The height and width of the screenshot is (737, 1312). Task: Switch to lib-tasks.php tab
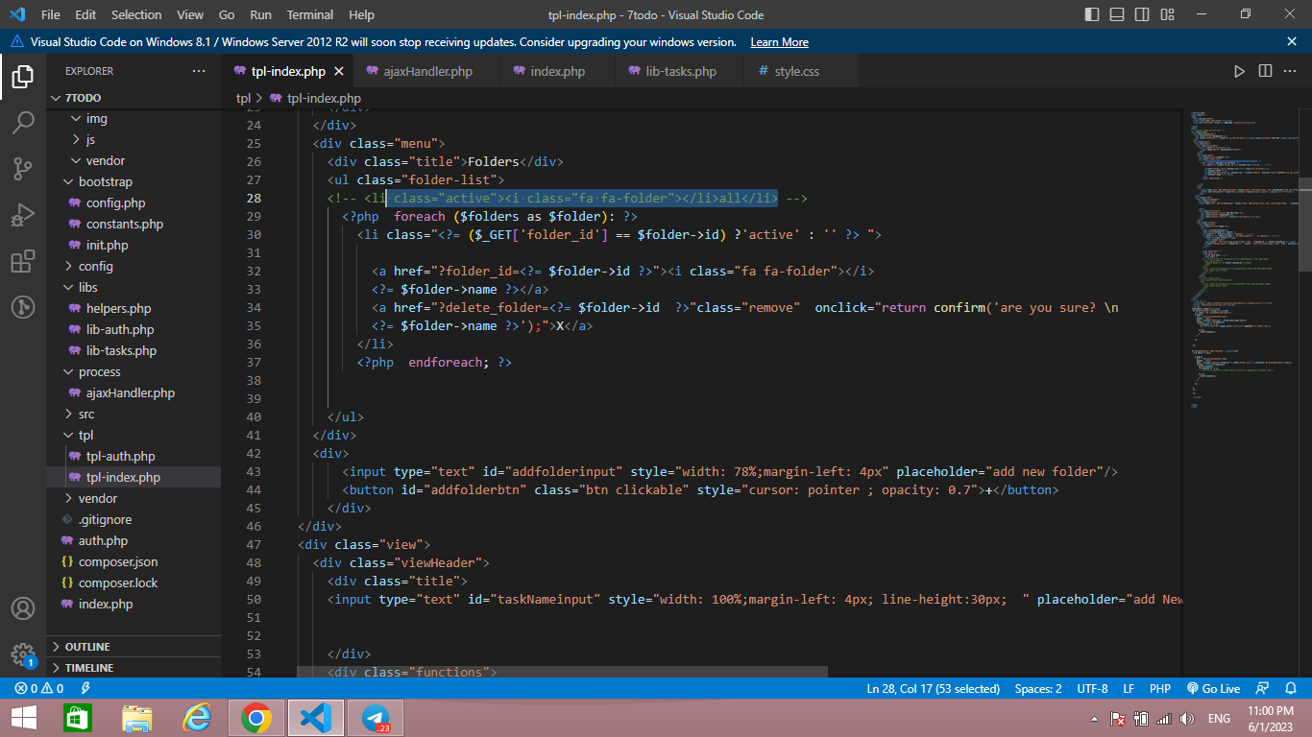pyautogui.click(x=680, y=71)
